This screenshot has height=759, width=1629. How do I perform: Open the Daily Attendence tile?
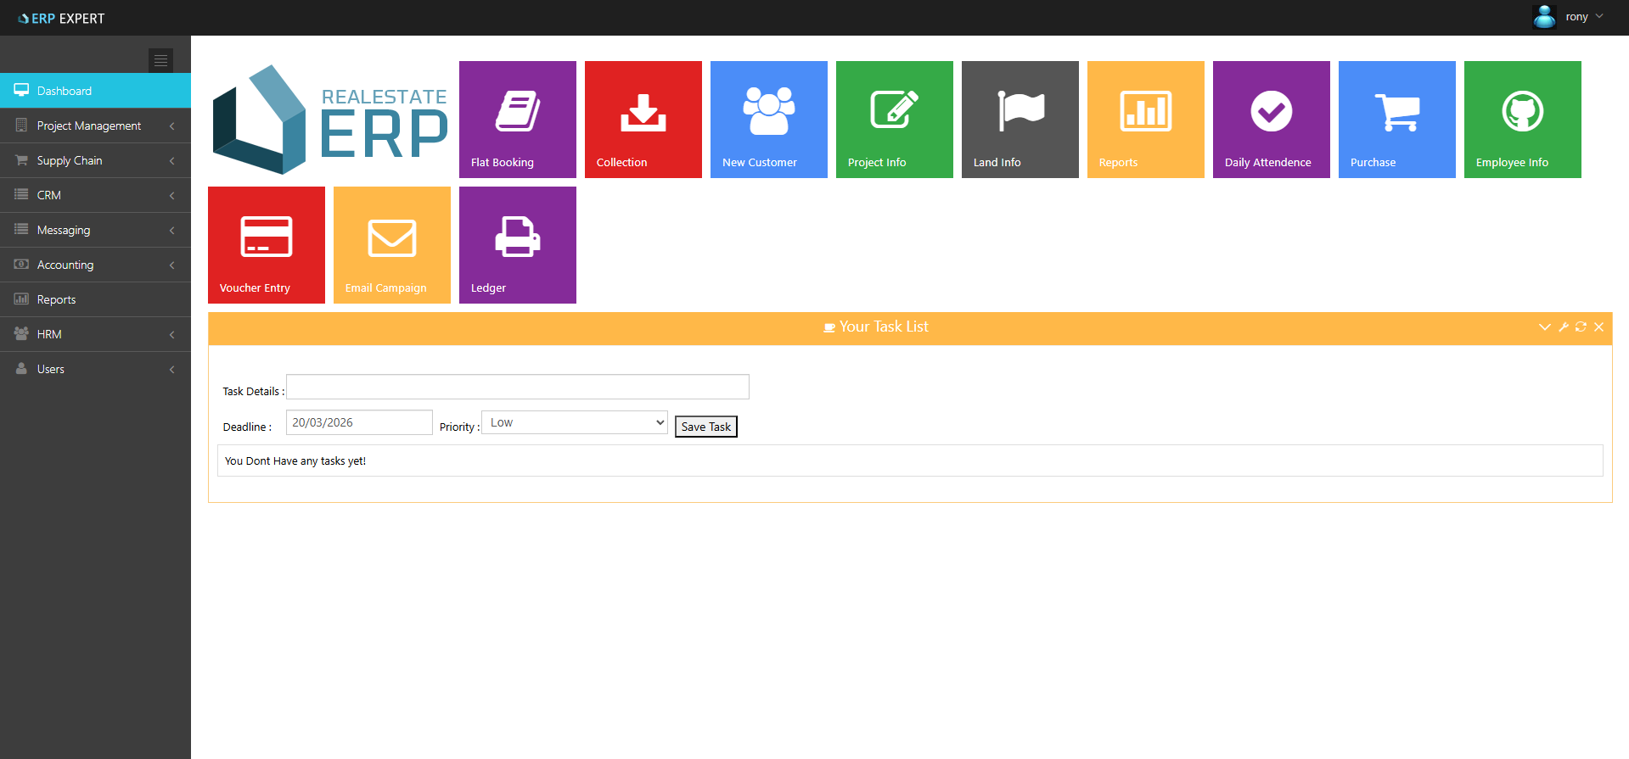click(x=1271, y=120)
